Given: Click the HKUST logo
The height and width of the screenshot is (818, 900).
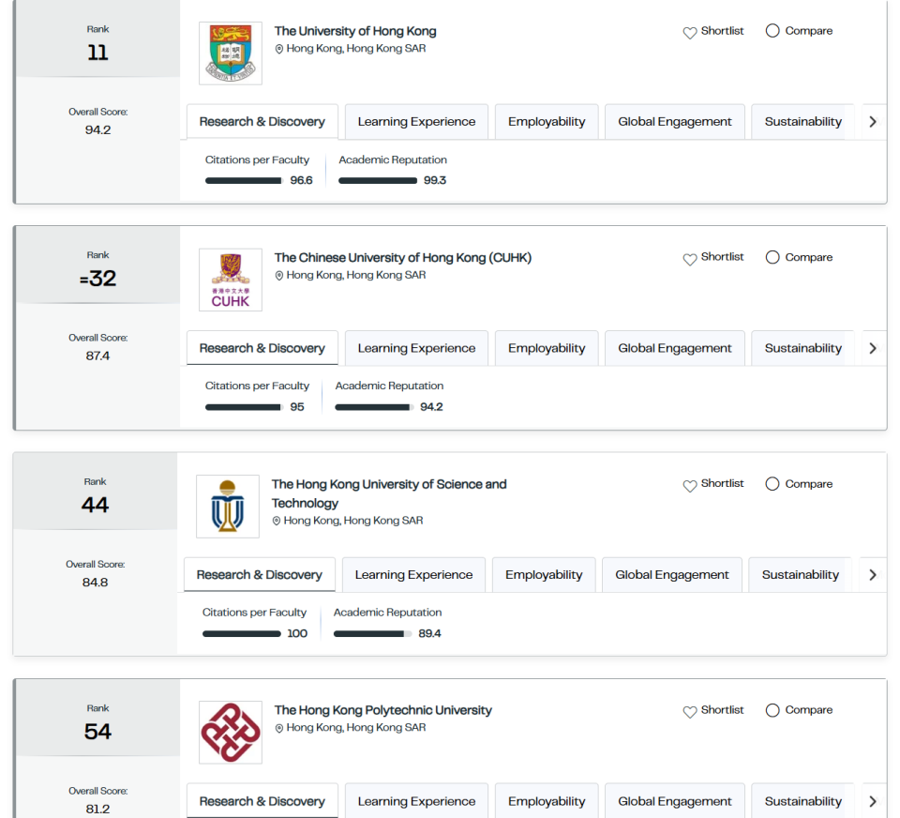Looking at the screenshot, I should tap(227, 507).
